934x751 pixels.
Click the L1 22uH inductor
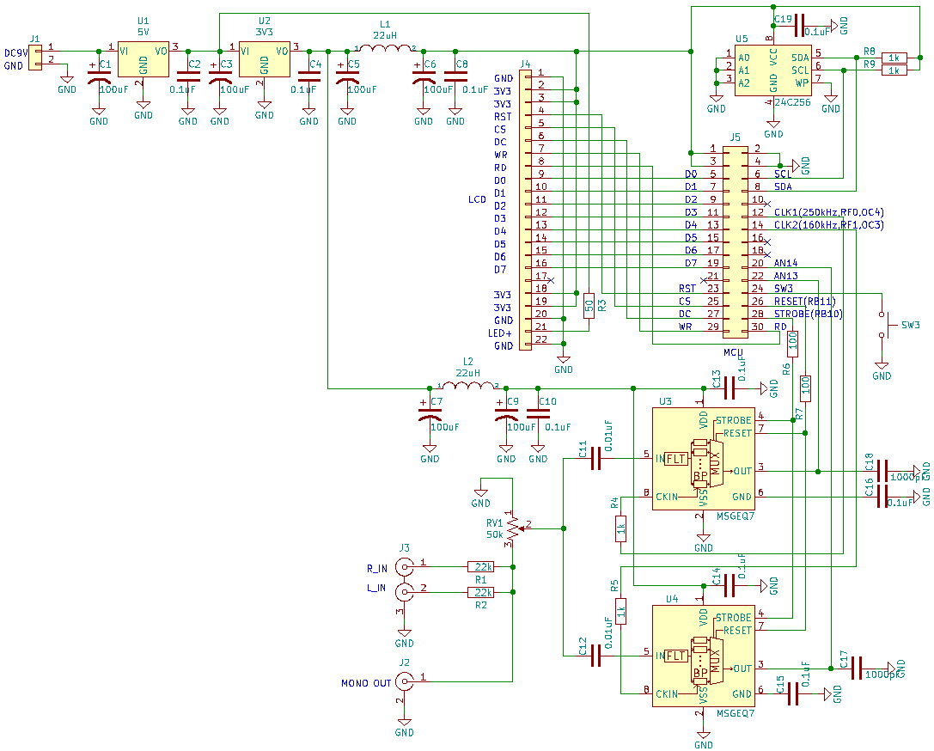384,49
